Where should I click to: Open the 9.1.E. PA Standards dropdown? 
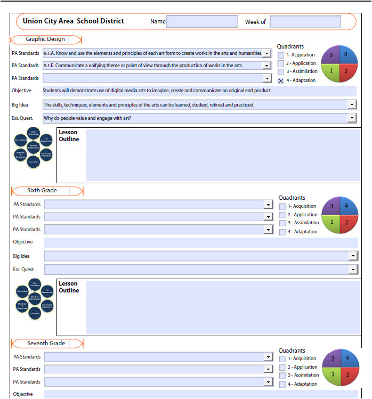click(x=266, y=66)
